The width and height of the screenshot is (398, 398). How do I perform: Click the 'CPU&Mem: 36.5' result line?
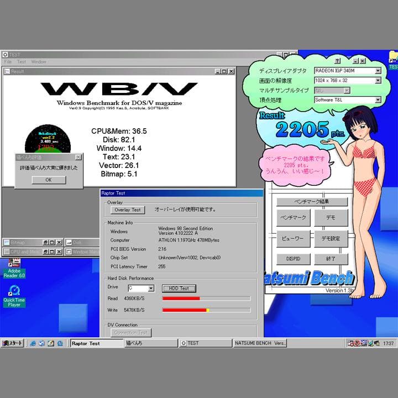coord(119,131)
